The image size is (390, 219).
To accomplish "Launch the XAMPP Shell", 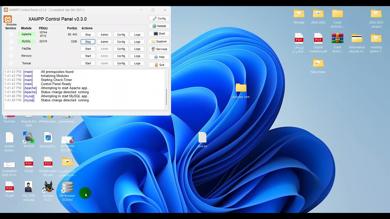I will click(x=159, y=34).
